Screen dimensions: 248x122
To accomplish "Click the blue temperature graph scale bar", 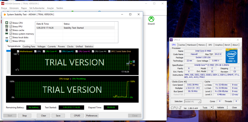I will pyautogui.click(x=8, y=51).
